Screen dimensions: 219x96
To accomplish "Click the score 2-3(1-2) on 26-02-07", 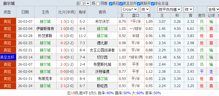I will coord(67,64).
